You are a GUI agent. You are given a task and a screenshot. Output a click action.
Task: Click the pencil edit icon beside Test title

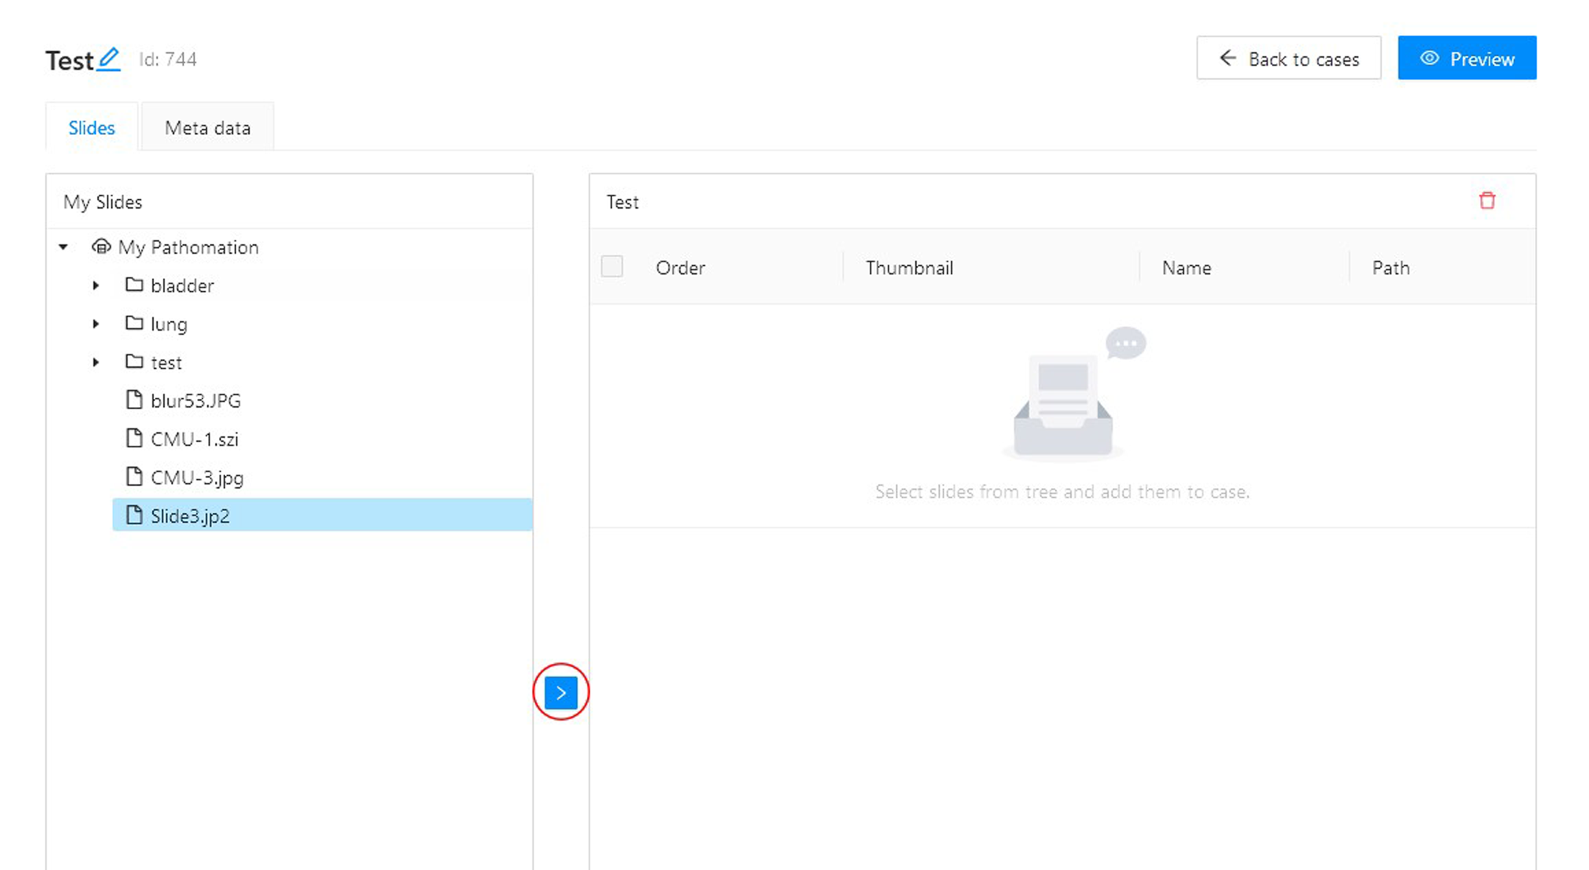[108, 59]
